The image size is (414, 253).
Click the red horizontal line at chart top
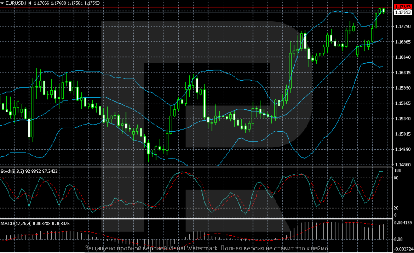point(194,7)
